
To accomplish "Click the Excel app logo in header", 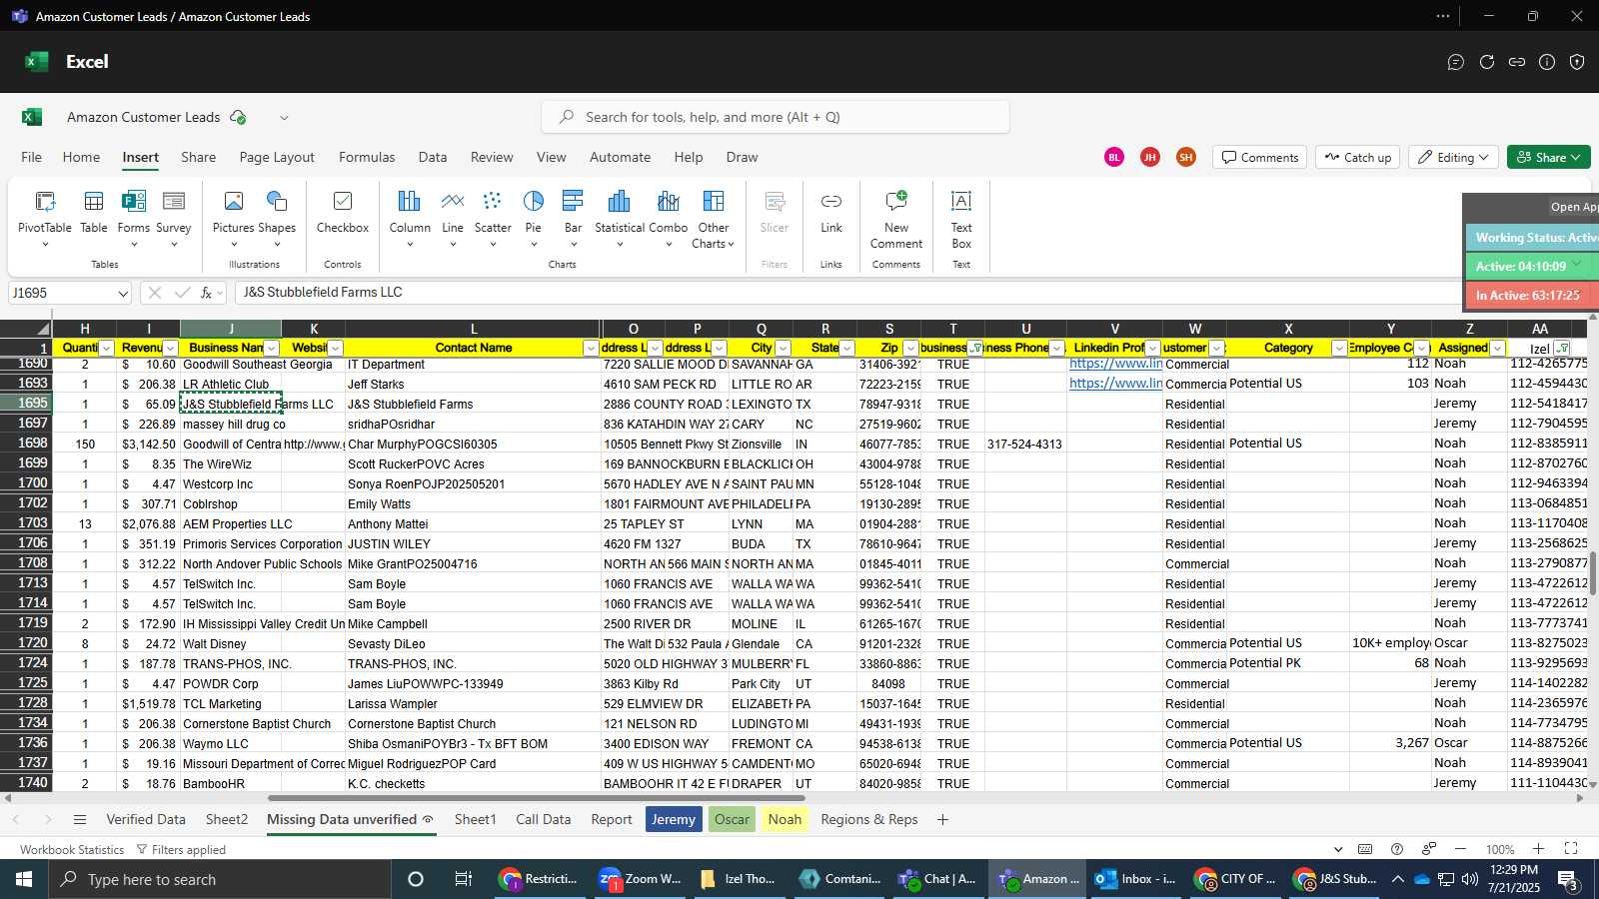I will point(37,61).
